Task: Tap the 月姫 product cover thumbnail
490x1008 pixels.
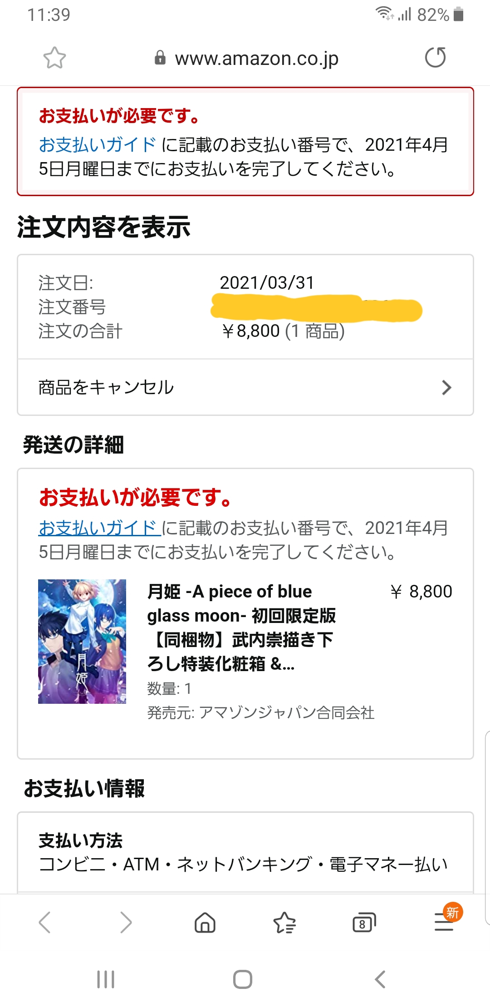Action: pyautogui.click(x=82, y=641)
